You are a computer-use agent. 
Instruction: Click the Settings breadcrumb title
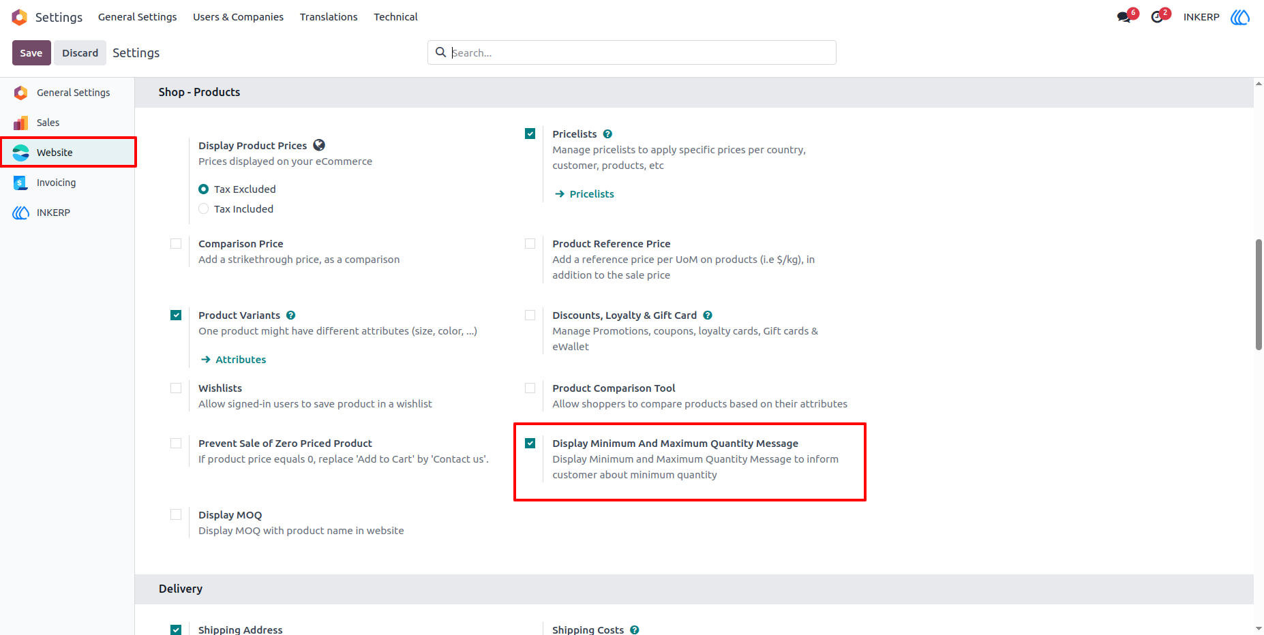tap(136, 53)
